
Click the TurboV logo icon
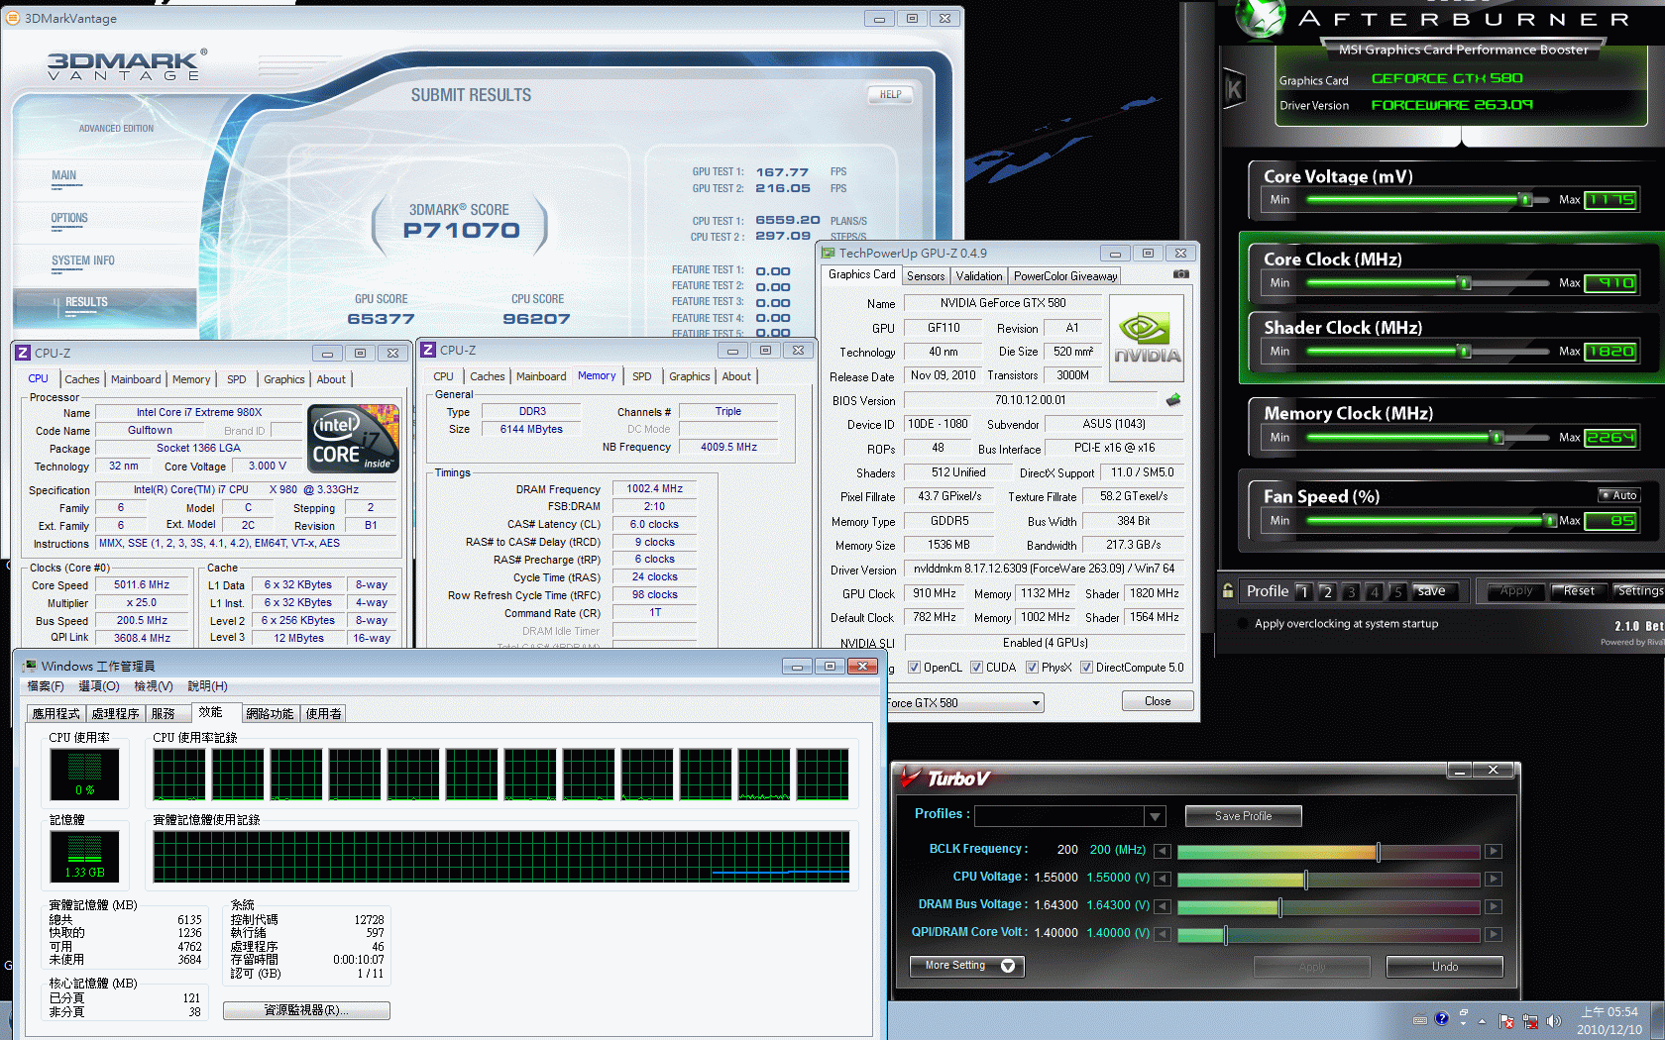pyautogui.click(x=911, y=779)
